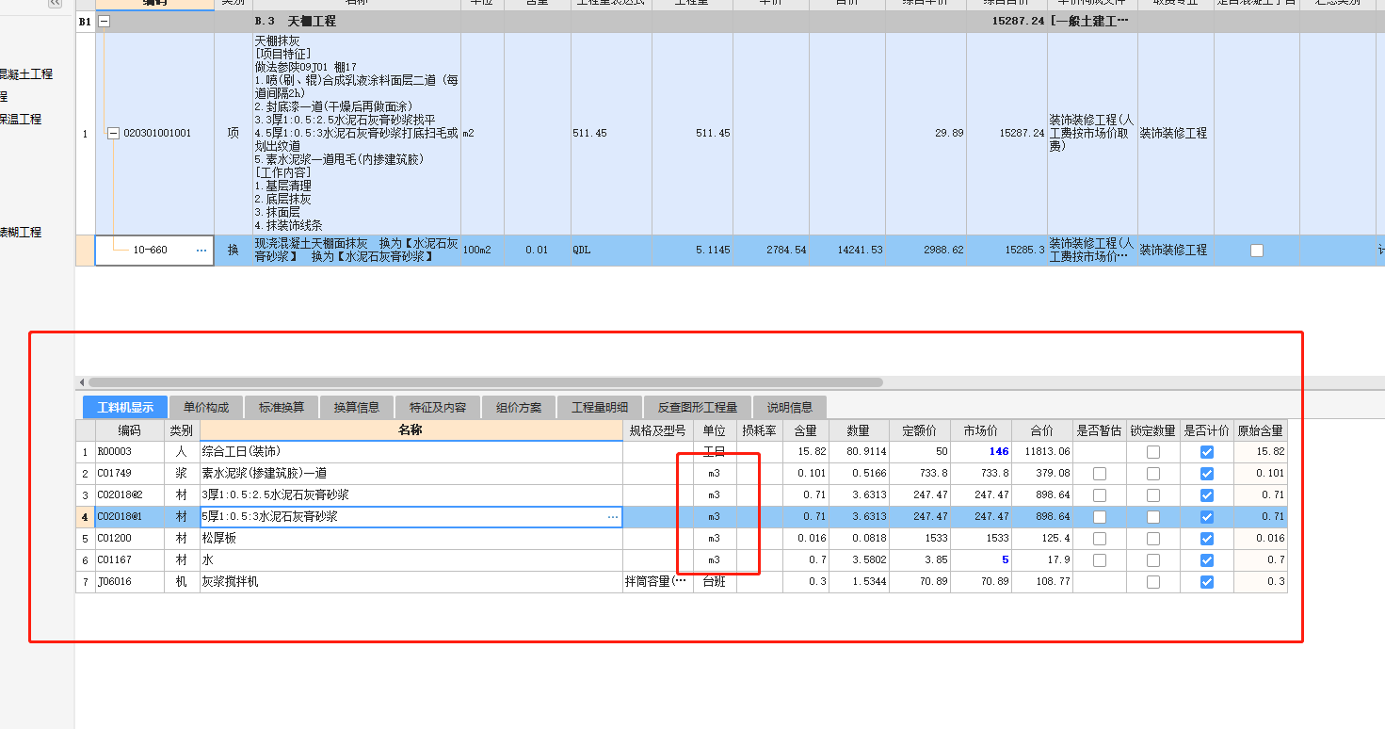1385x729 pixels.
Task: Click the 台班 unit cell
Action: click(716, 582)
